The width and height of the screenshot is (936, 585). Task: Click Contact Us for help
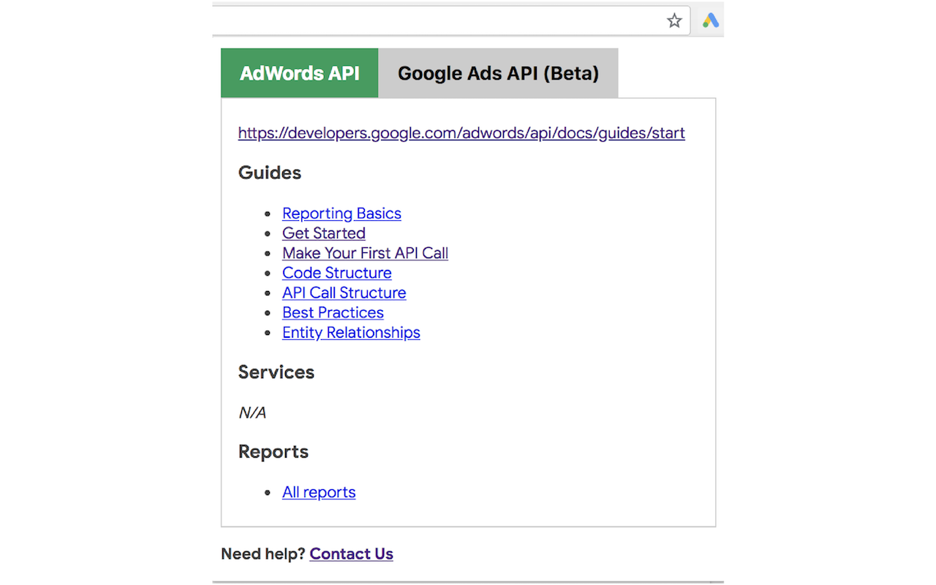coord(351,554)
